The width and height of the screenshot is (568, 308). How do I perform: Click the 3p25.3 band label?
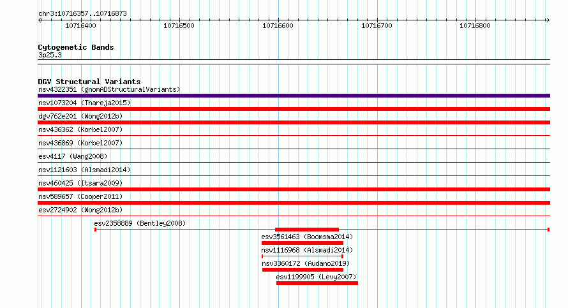(x=50, y=55)
